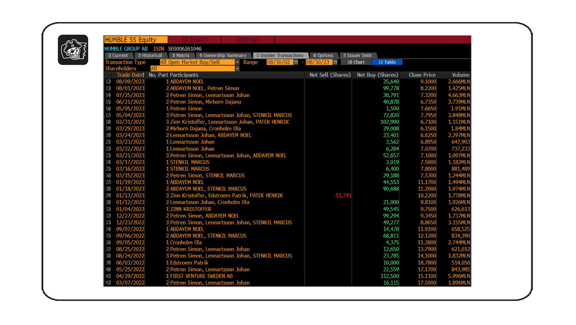Sort by Volume column header
Image resolution: width=576 pixels, height=325 pixels.
461,75
